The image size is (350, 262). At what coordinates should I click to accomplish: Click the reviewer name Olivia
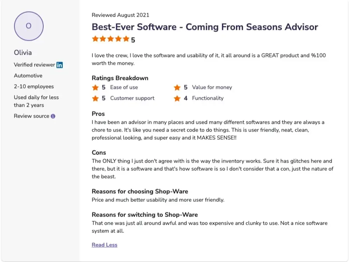point(23,52)
